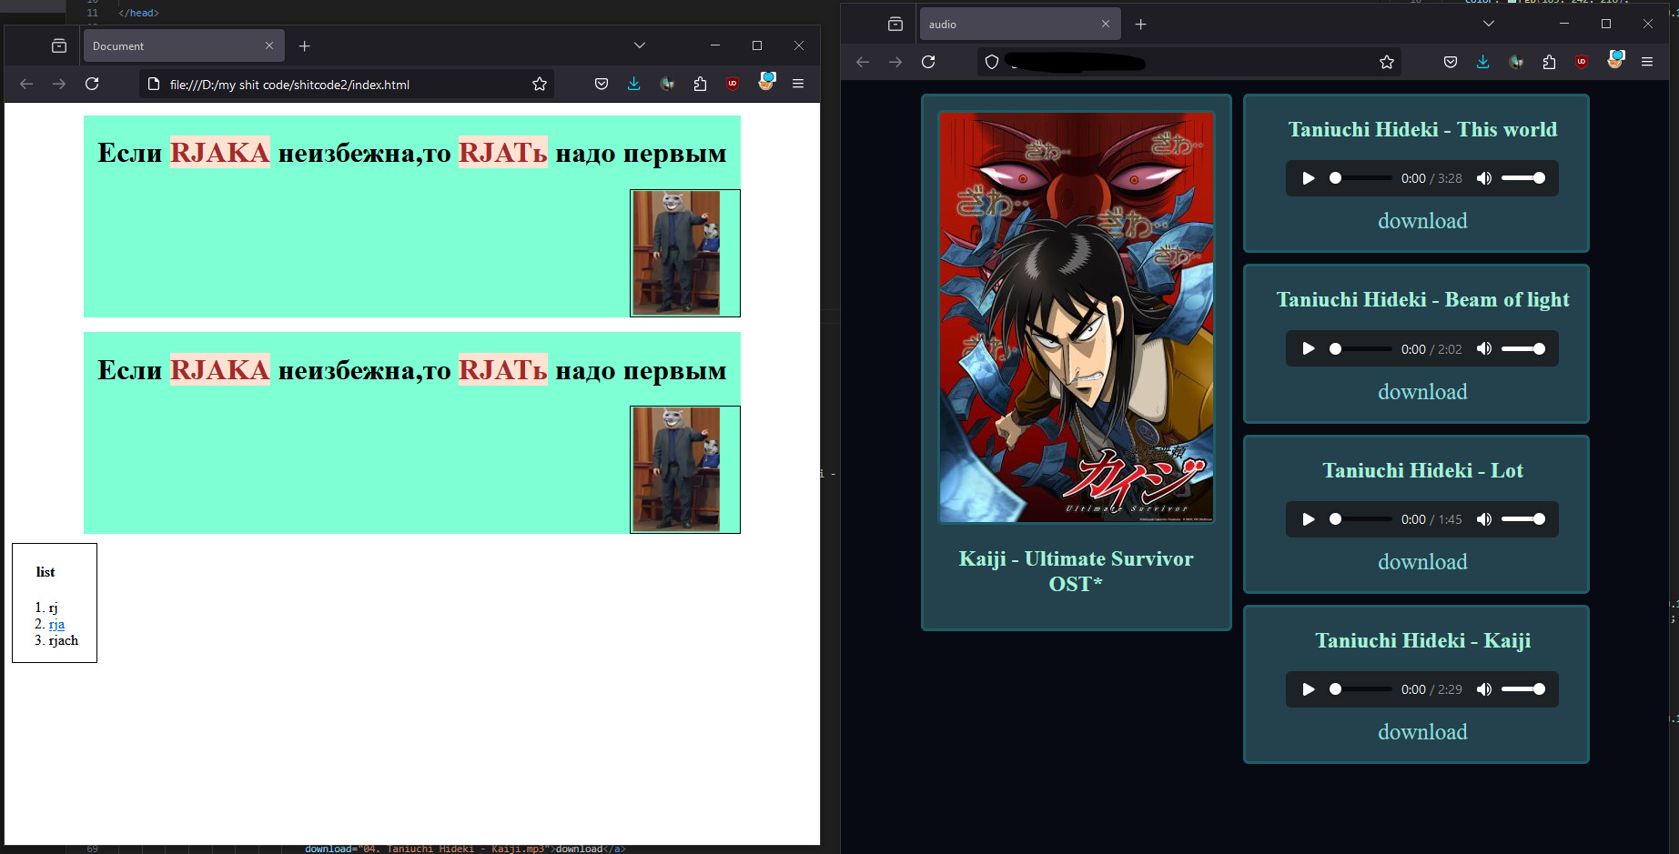The image size is (1679, 854).
Task: Open the hamburger menu in right browser
Action: (1647, 62)
